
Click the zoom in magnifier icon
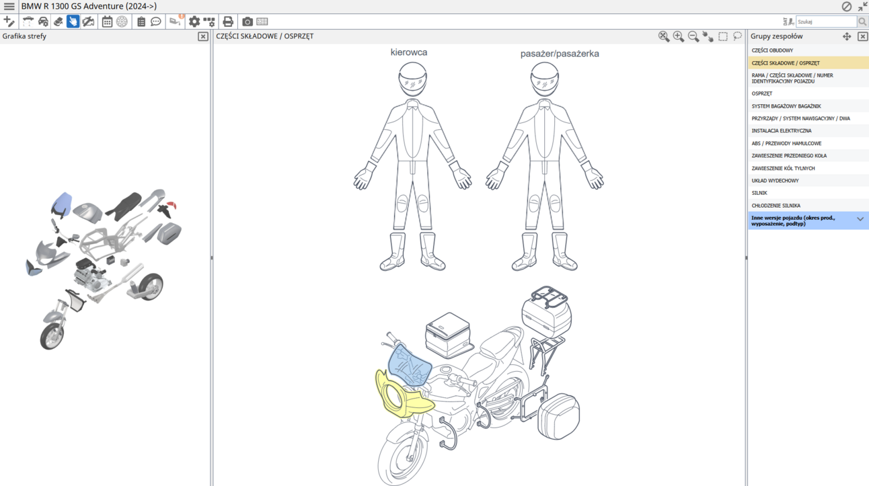click(x=679, y=36)
